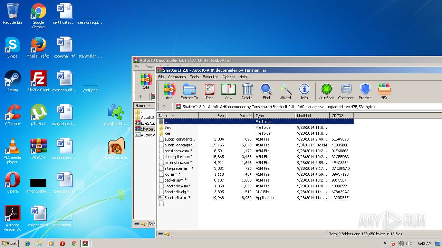Open the AutoDec18 desktop icon
442x248 pixels.
click(116, 115)
